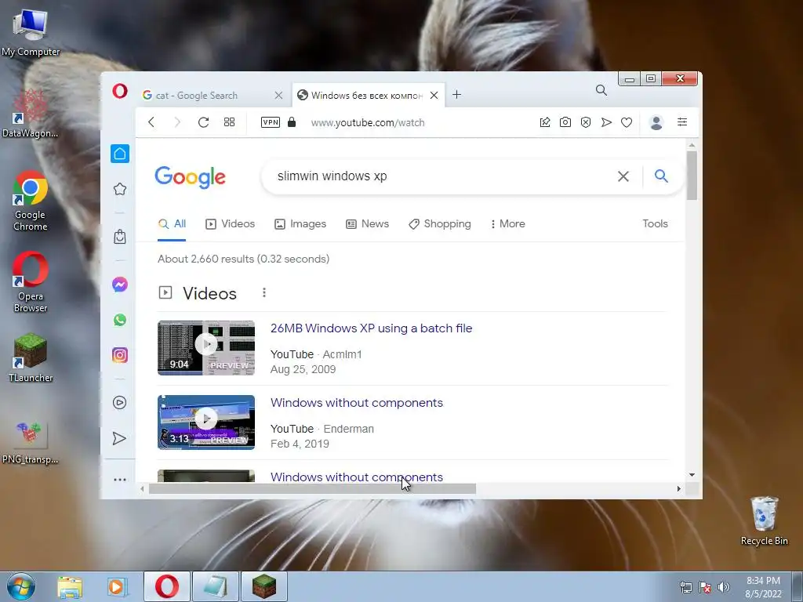Image resolution: width=803 pixels, height=602 pixels.
Task: Open WhatsApp in the sidebar
Action: [x=120, y=320]
